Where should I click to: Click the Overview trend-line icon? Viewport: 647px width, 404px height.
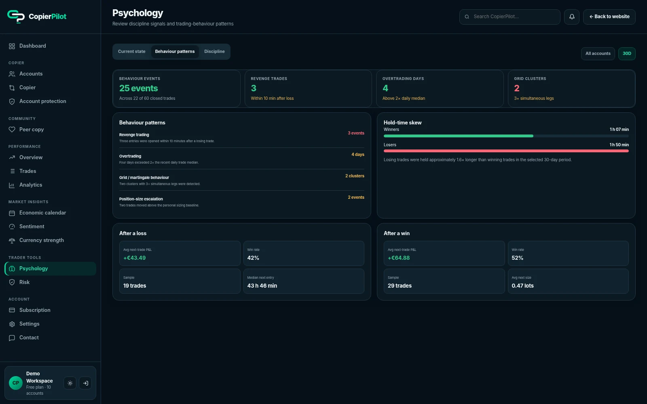(12, 158)
